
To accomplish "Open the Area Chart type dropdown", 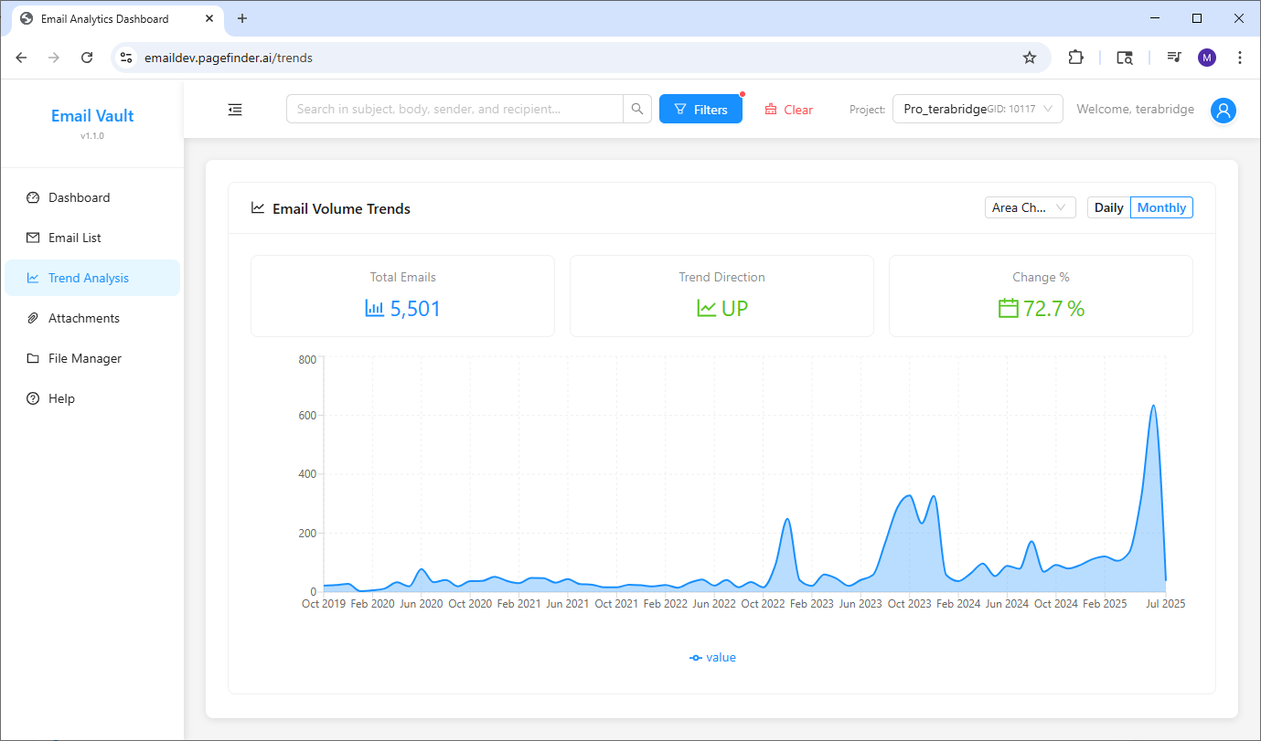I will click(1030, 207).
